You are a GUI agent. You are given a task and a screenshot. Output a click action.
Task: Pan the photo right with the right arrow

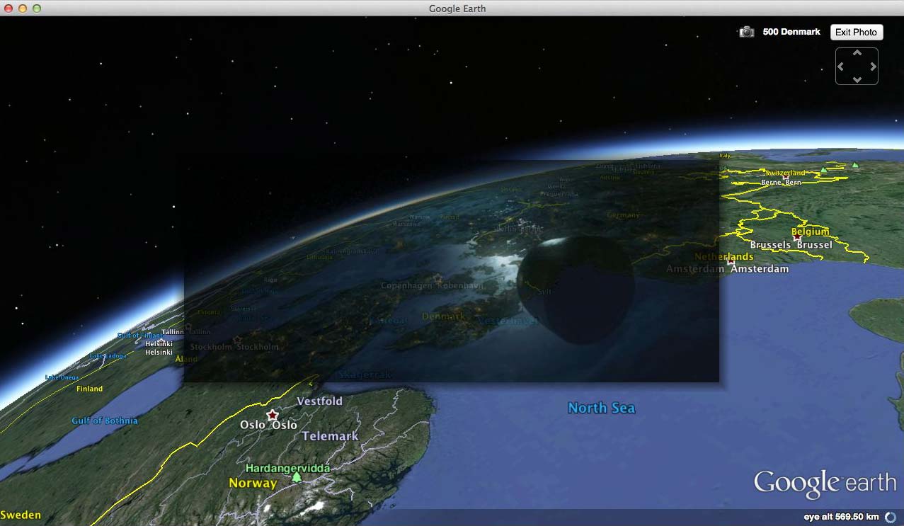(873, 67)
